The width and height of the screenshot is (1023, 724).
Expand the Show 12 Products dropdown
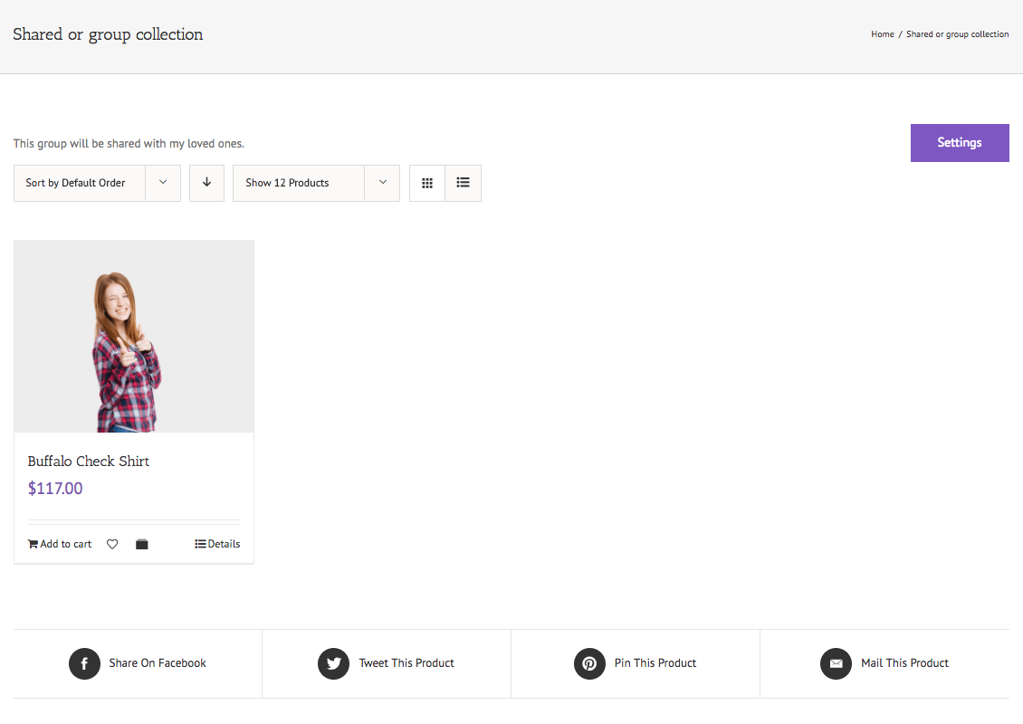click(x=299, y=183)
